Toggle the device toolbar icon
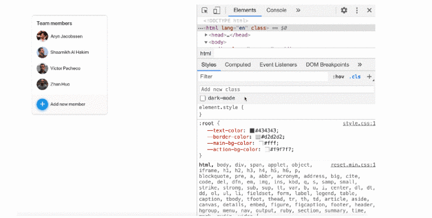Viewport: 432px width, 218px height. [x=217, y=11]
